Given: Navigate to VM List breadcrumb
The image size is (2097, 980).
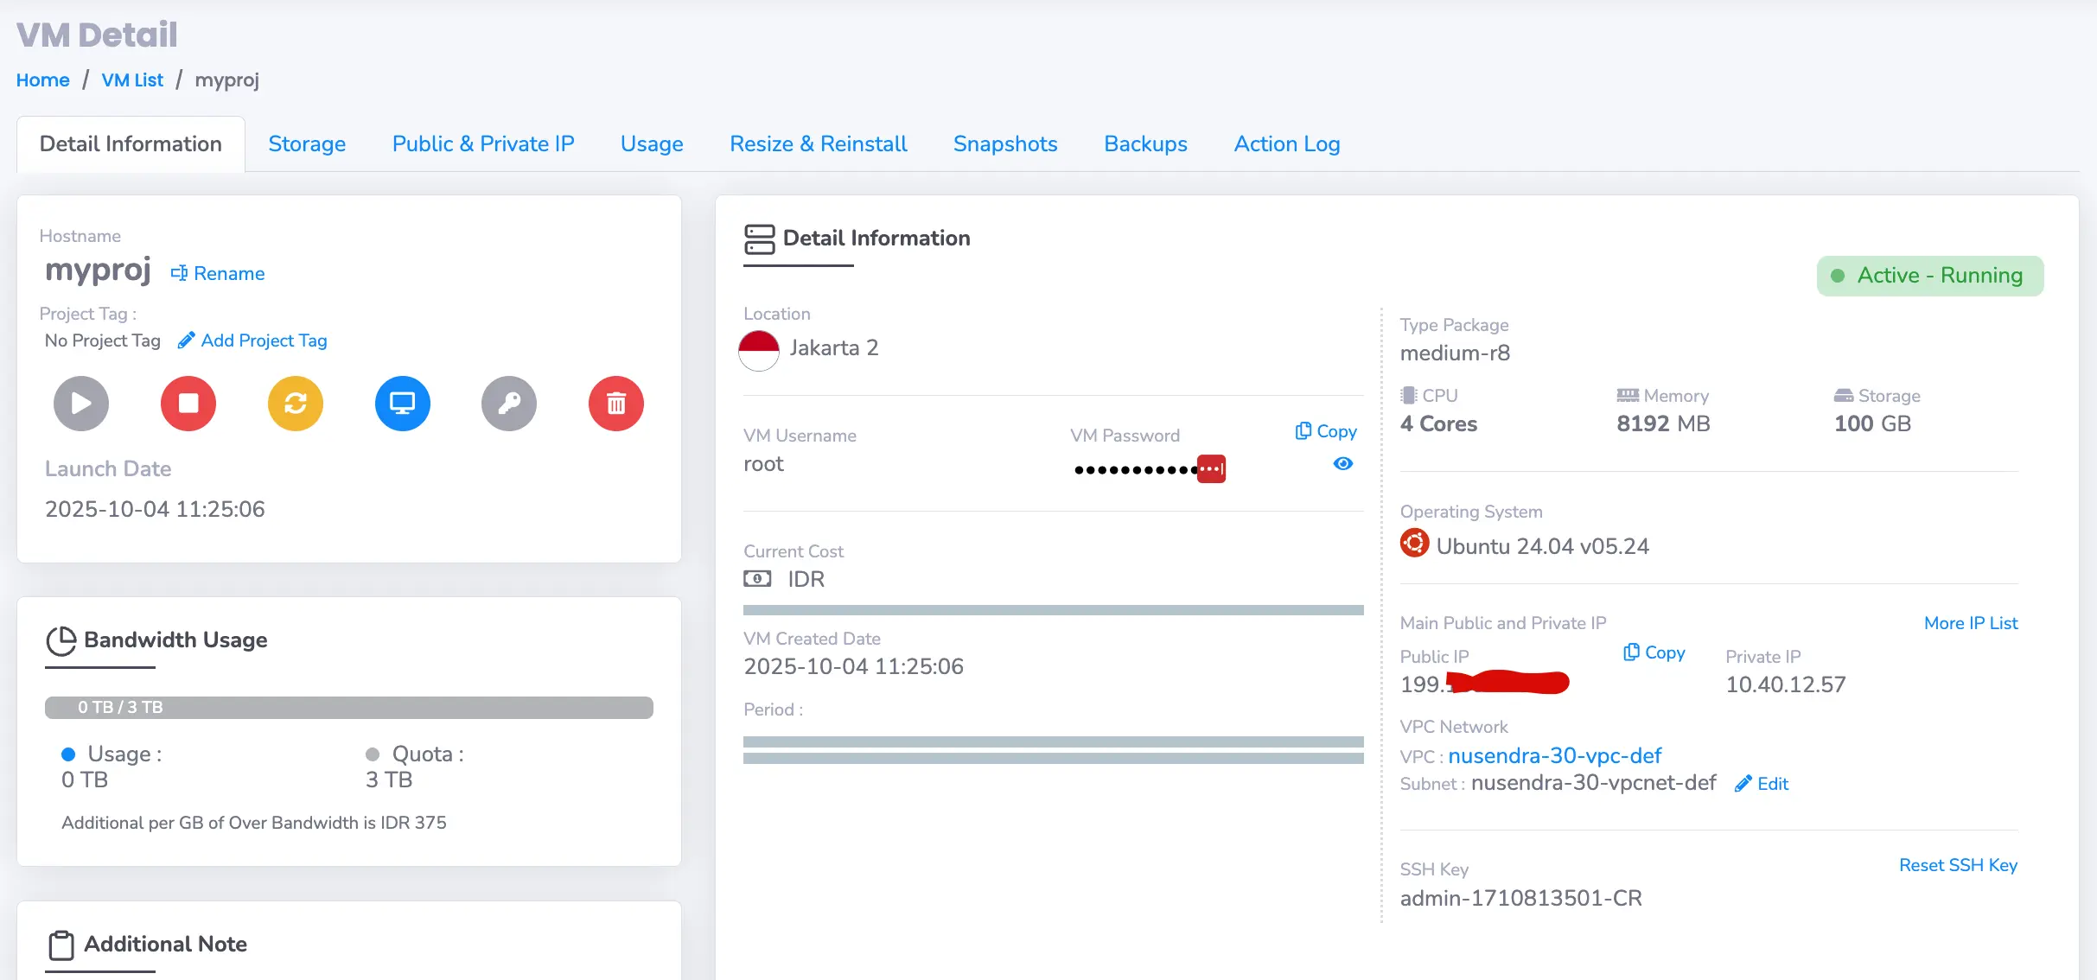Looking at the screenshot, I should 132,80.
